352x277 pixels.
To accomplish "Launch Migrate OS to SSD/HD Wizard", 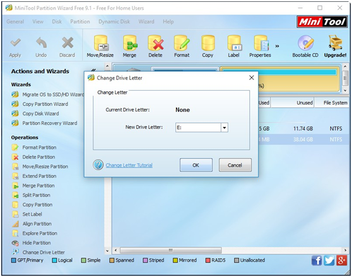I will (47, 94).
